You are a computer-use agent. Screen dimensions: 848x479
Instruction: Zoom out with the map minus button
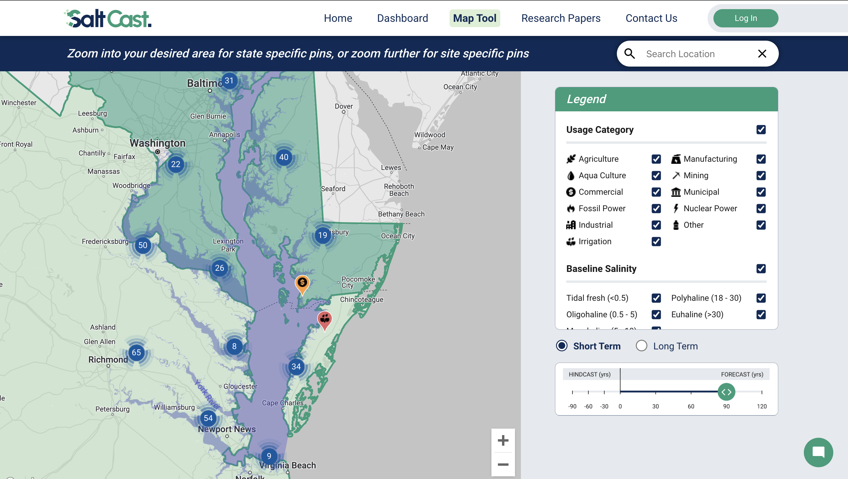(503, 465)
